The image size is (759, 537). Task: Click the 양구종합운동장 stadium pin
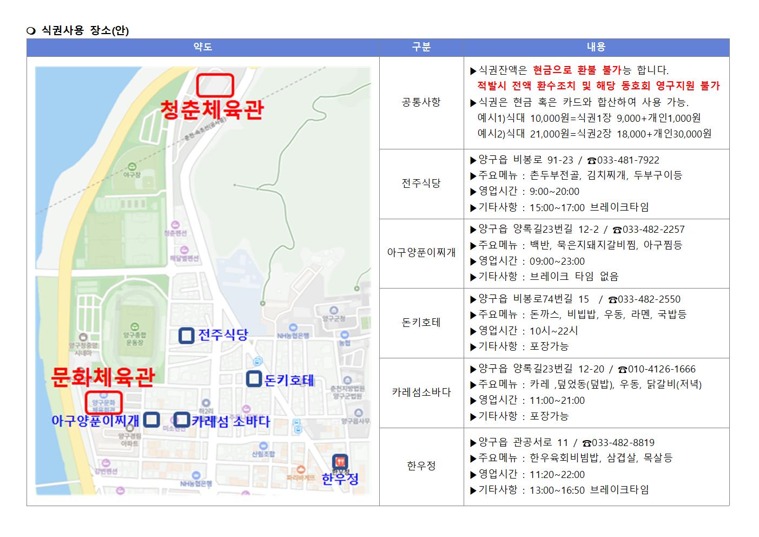pyautogui.click(x=134, y=327)
